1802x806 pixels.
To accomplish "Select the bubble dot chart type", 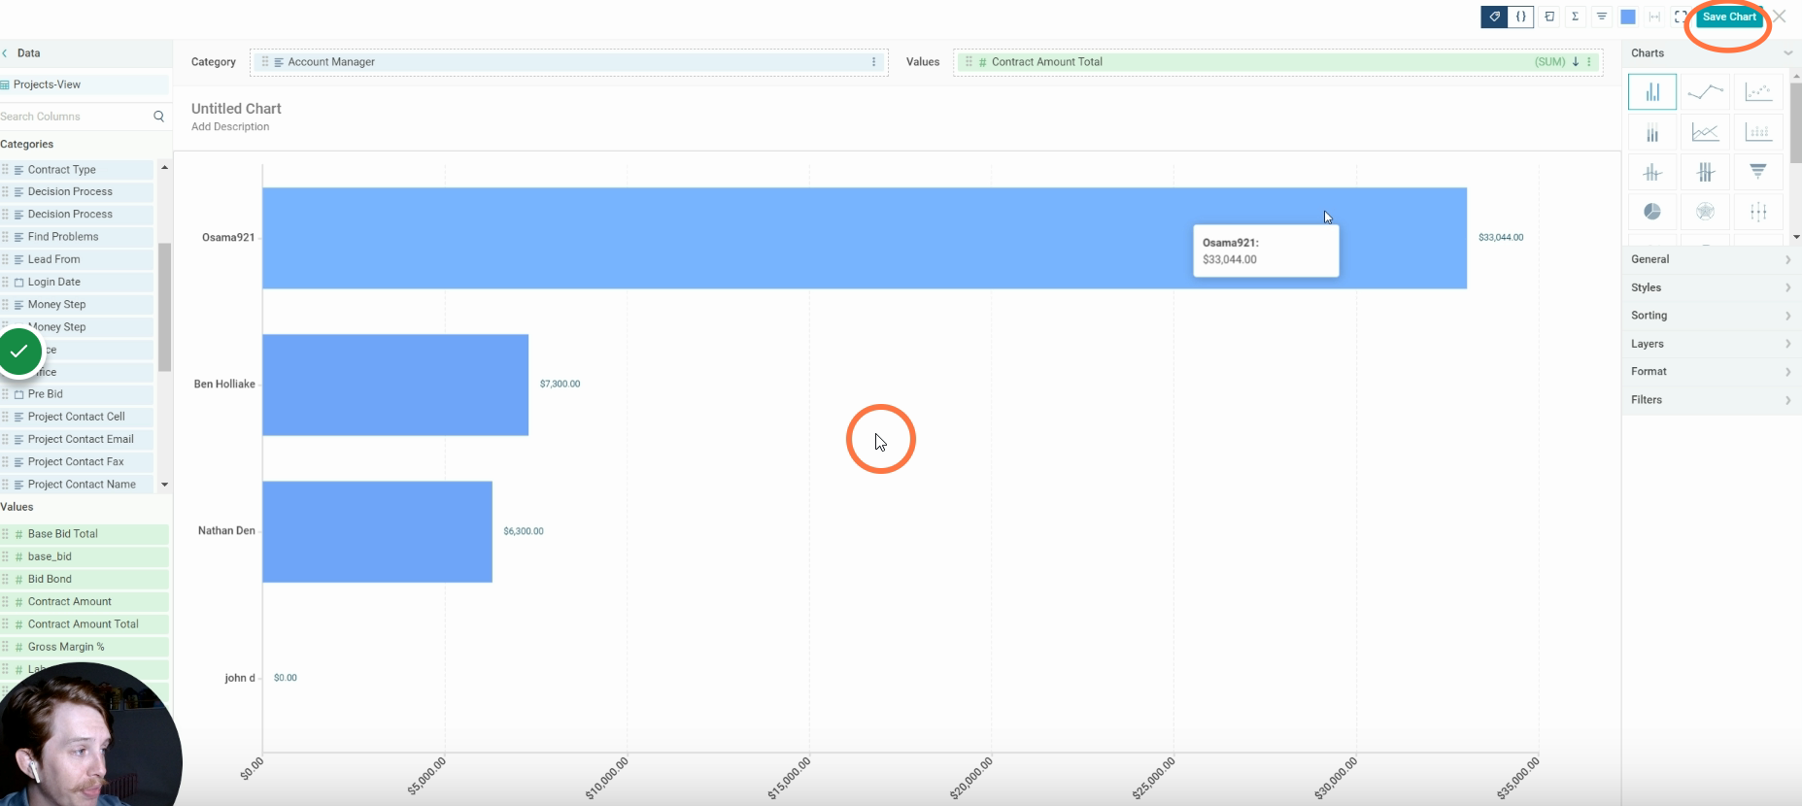I will point(1758,132).
